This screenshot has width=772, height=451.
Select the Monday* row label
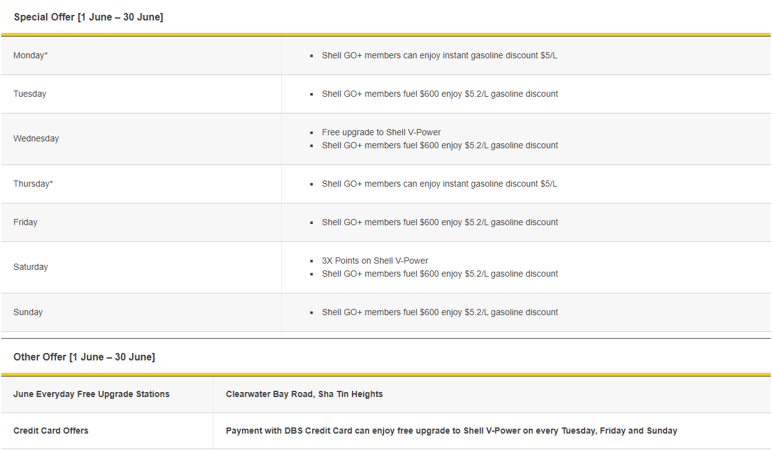point(30,56)
